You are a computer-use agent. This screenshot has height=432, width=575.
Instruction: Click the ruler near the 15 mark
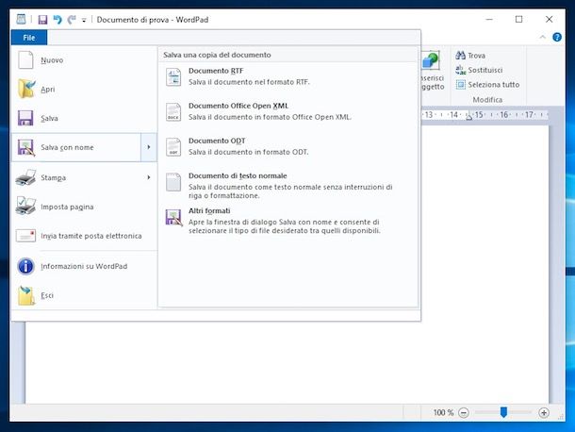tap(479, 115)
